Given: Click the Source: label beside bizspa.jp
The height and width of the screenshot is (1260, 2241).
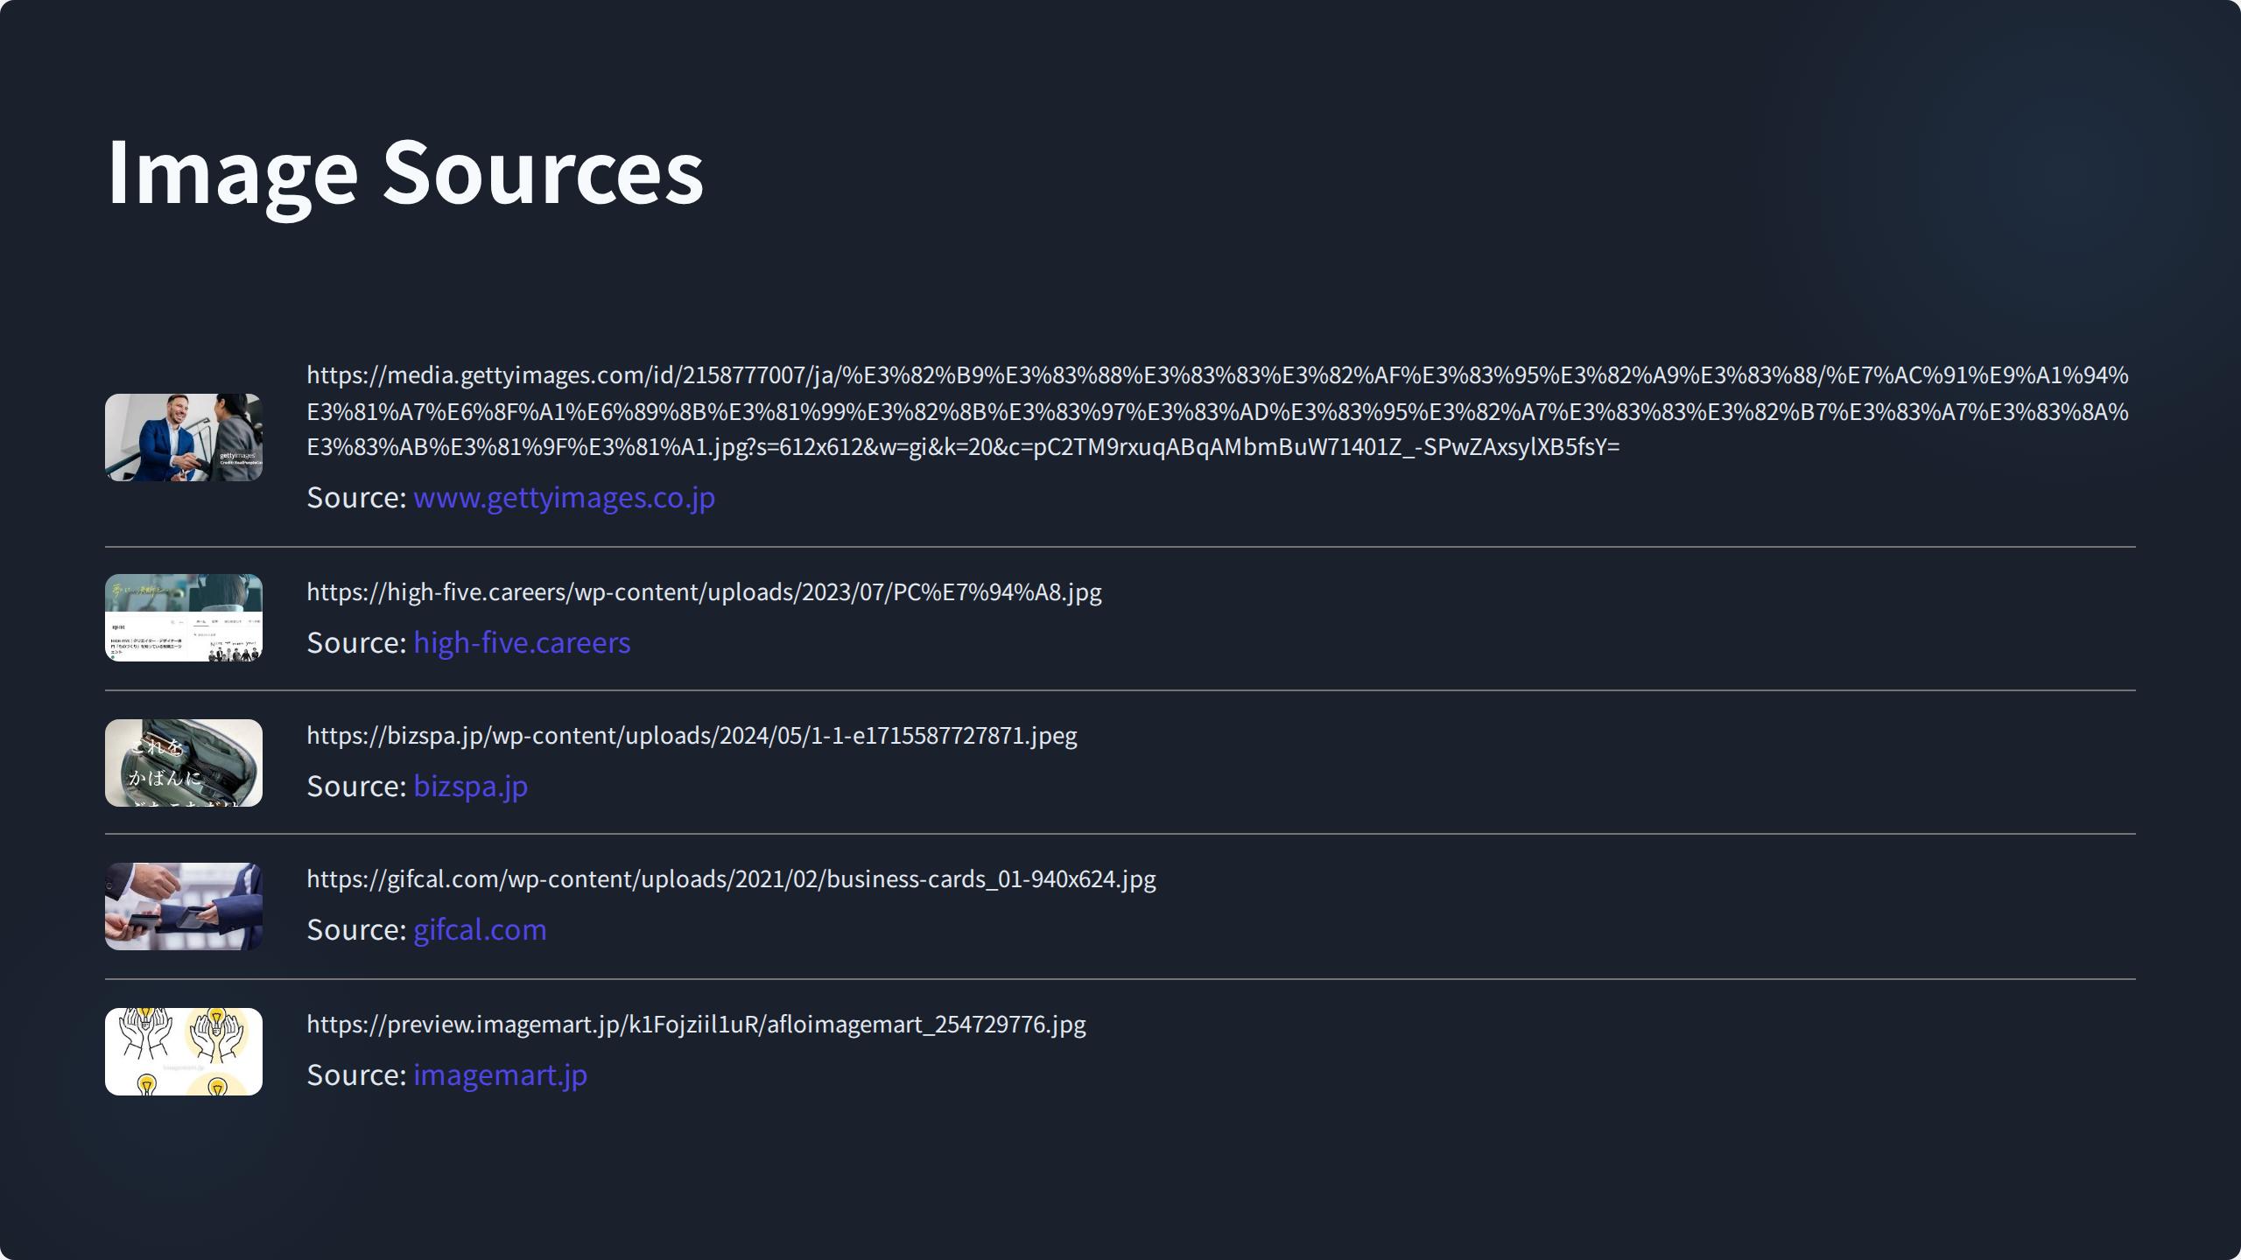Looking at the screenshot, I should coord(356,787).
